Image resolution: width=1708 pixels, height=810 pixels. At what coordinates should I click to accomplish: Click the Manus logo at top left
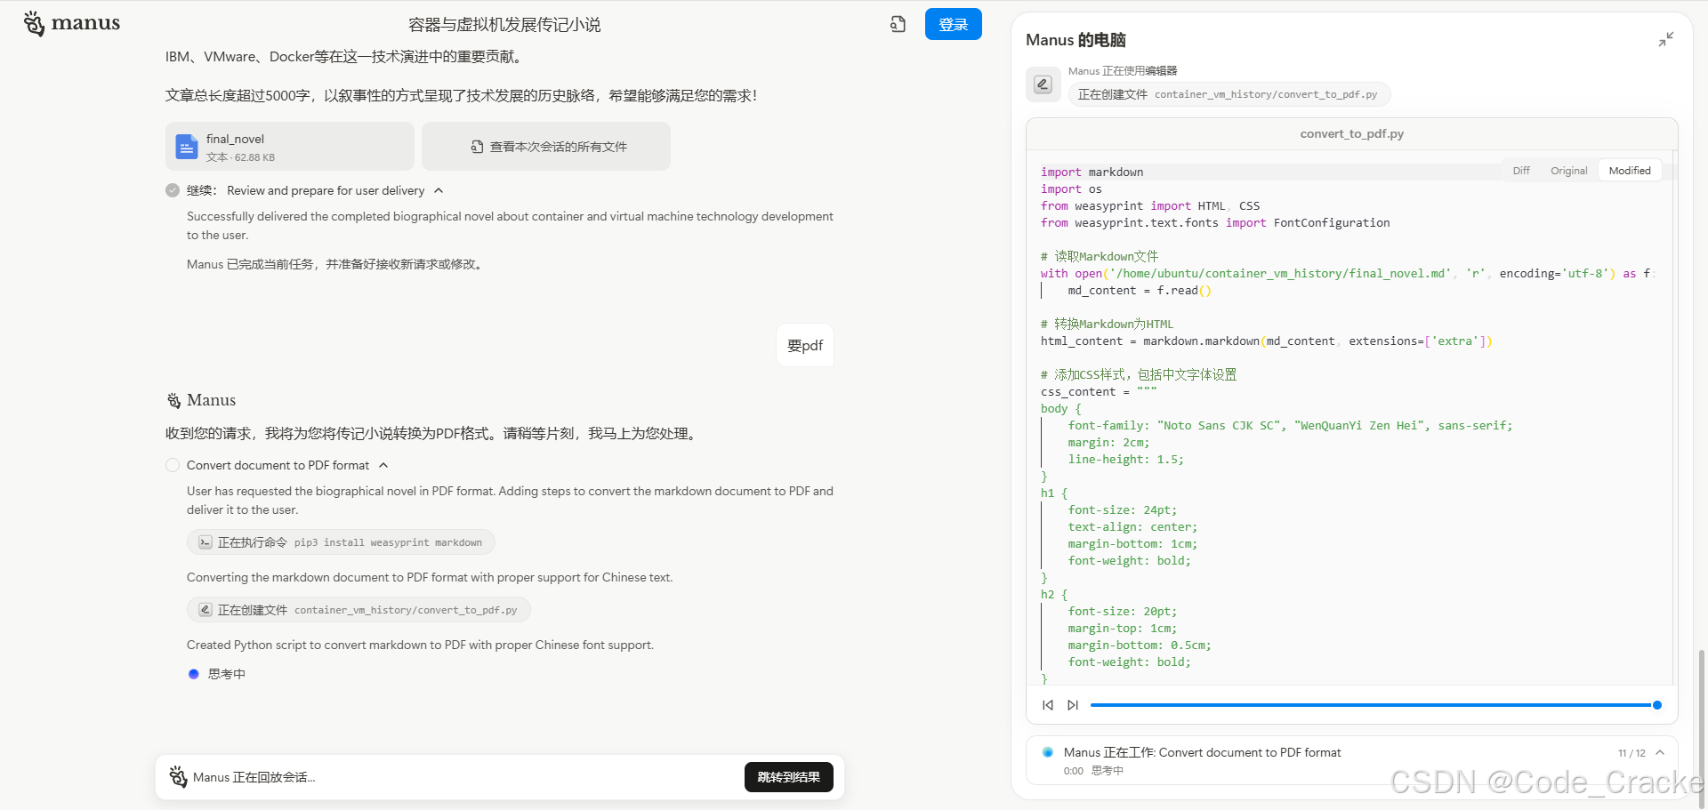[71, 23]
